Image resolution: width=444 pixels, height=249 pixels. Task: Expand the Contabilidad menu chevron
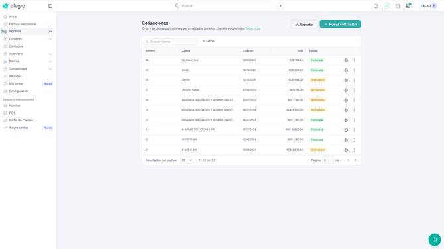(50, 69)
